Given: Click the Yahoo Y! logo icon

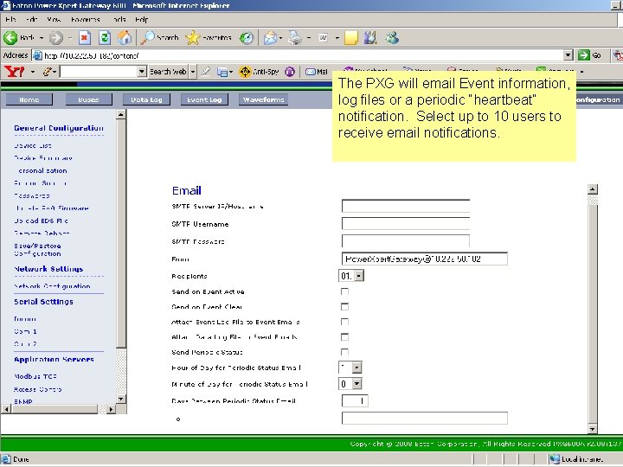Looking at the screenshot, I should [x=15, y=72].
